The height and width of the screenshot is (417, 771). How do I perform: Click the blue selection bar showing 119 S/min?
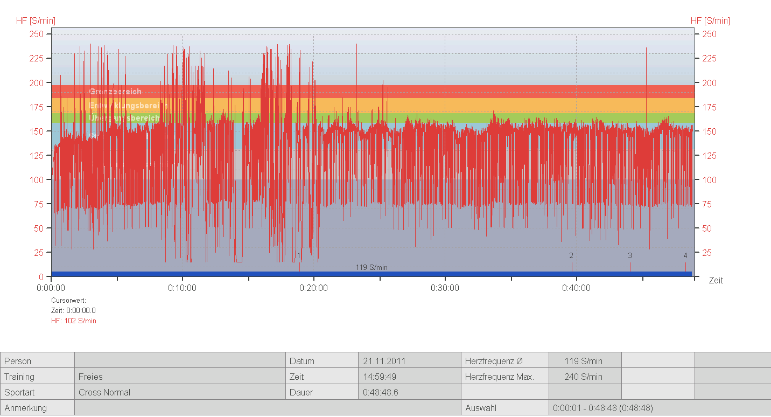372,274
